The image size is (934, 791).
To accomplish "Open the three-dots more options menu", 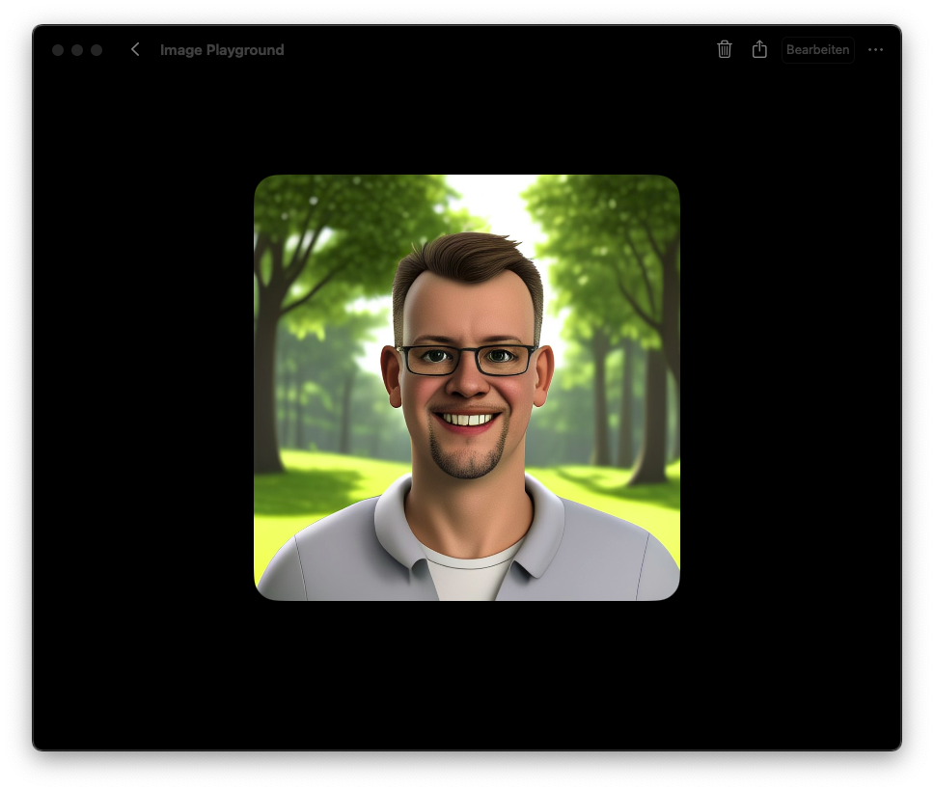I will point(876,49).
